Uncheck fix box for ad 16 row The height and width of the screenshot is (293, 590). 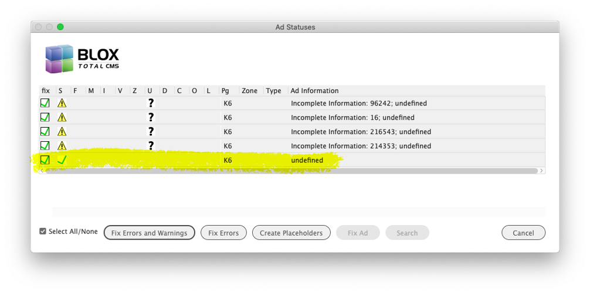point(45,117)
